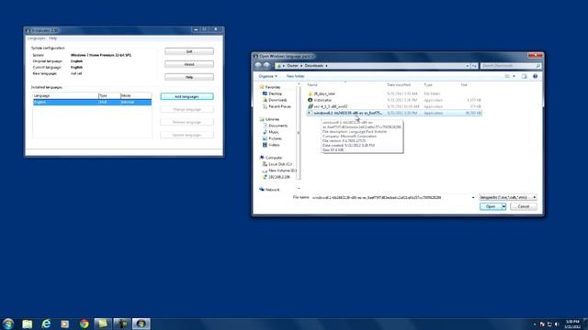This screenshot has height=330, width=588.
Task: Click the Help button in Vistalizator
Action: (189, 77)
